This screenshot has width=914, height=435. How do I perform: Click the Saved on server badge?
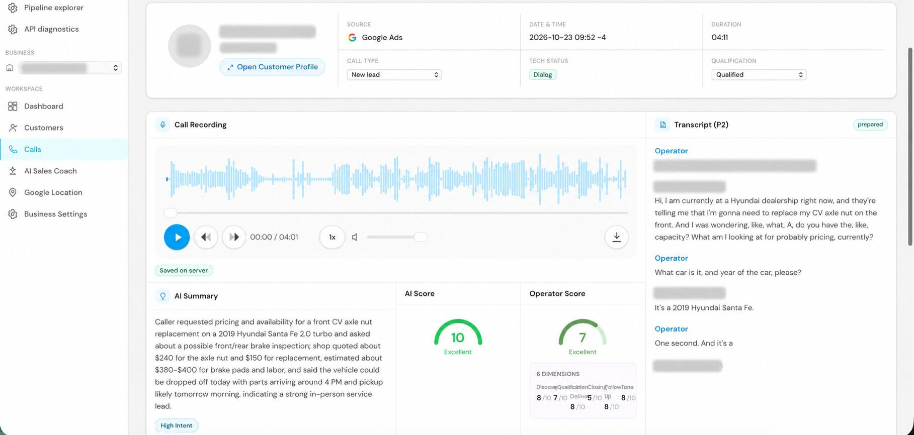tap(184, 271)
